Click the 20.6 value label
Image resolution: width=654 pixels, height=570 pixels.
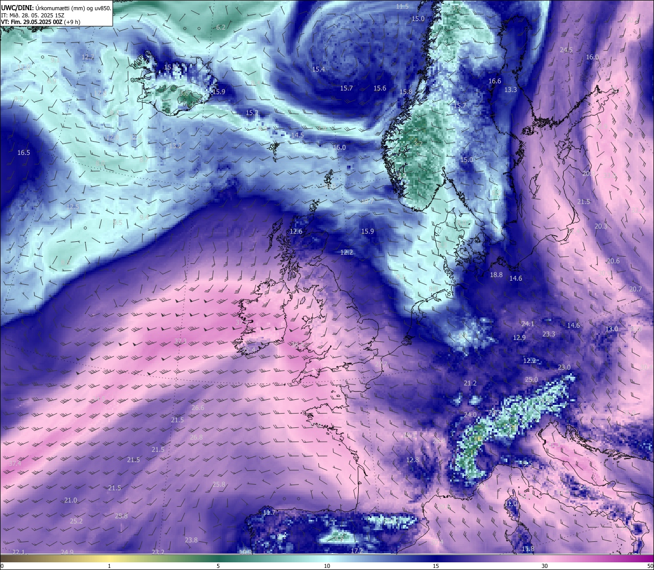[613, 261]
